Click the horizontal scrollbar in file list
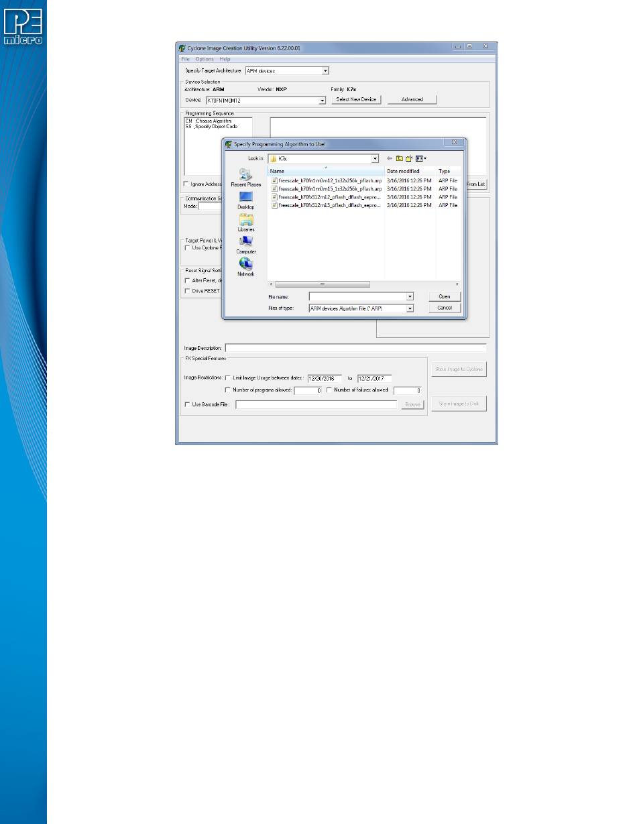This screenshot has width=637, height=824. coord(364,284)
